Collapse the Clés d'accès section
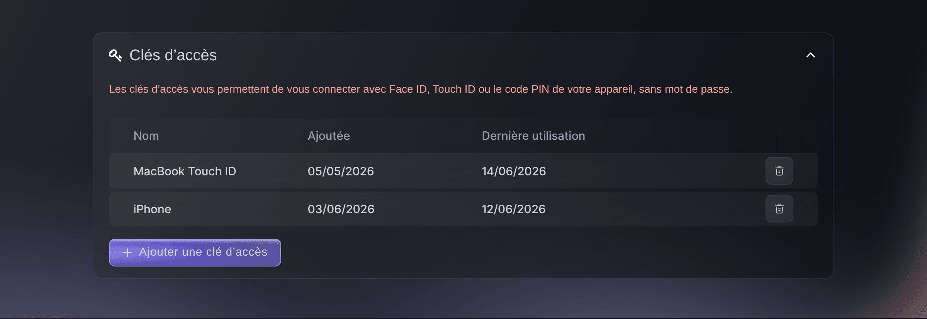927x319 pixels. [810, 55]
